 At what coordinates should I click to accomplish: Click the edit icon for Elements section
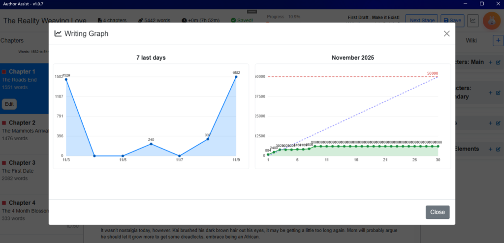pos(498,149)
